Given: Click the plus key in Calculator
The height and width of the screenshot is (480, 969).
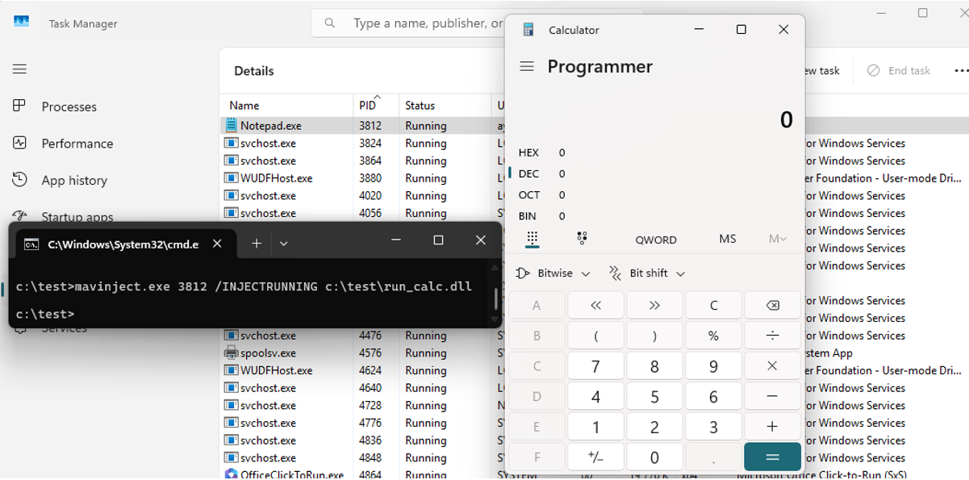Looking at the screenshot, I should (x=772, y=427).
